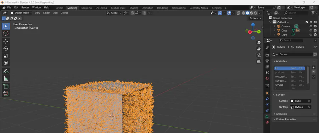Click the Pan view hand icon

pos(259,49)
